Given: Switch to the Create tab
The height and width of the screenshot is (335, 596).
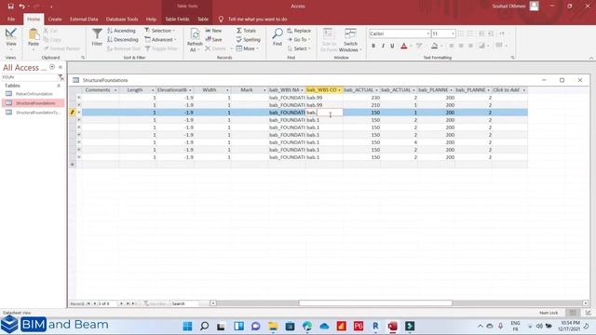Looking at the screenshot, I should [x=55, y=19].
